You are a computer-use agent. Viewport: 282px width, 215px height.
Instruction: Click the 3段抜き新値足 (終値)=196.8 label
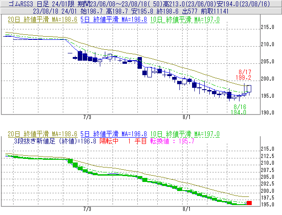coord(55,141)
